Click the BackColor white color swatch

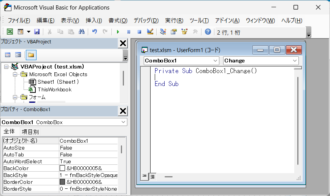[62, 168]
